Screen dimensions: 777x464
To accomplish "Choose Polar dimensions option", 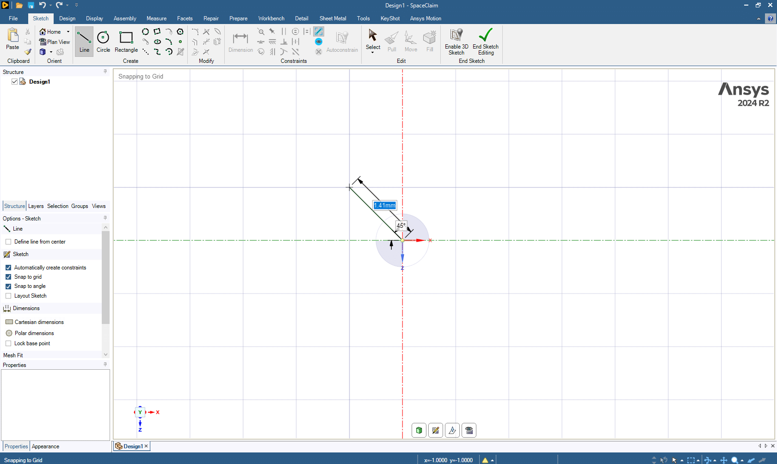I will click(x=34, y=333).
